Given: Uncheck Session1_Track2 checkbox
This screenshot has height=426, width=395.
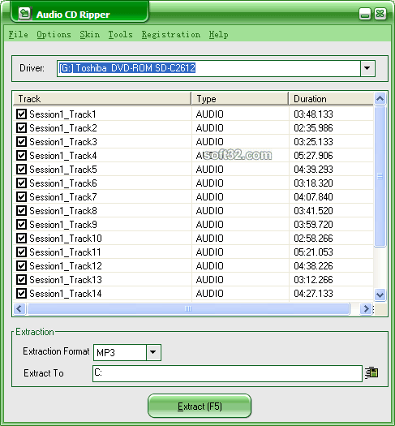Looking at the screenshot, I should 21,127.
